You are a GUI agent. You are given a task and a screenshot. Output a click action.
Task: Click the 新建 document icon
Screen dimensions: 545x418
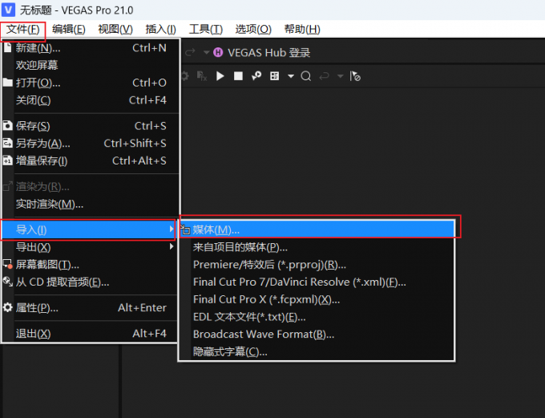coord(7,47)
